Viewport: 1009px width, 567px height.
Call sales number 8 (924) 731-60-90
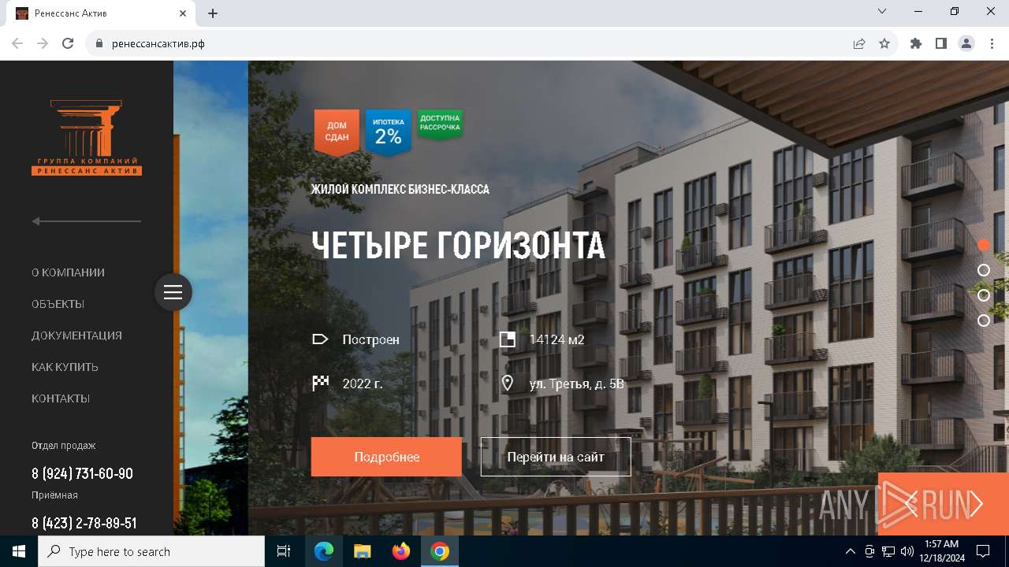(x=82, y=473)
